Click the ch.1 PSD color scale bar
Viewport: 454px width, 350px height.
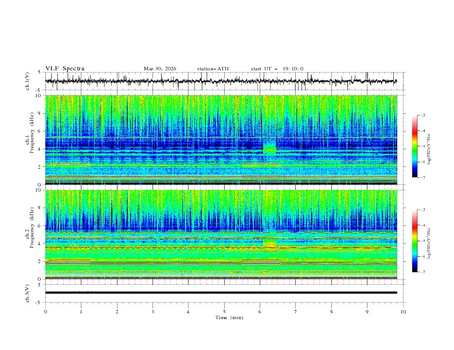click(x=414, y=146)
